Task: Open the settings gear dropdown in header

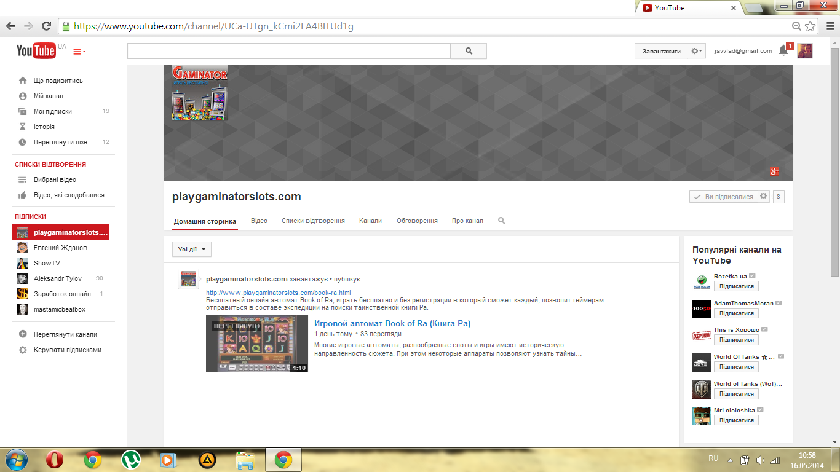Action: click(x=696, y=51)
